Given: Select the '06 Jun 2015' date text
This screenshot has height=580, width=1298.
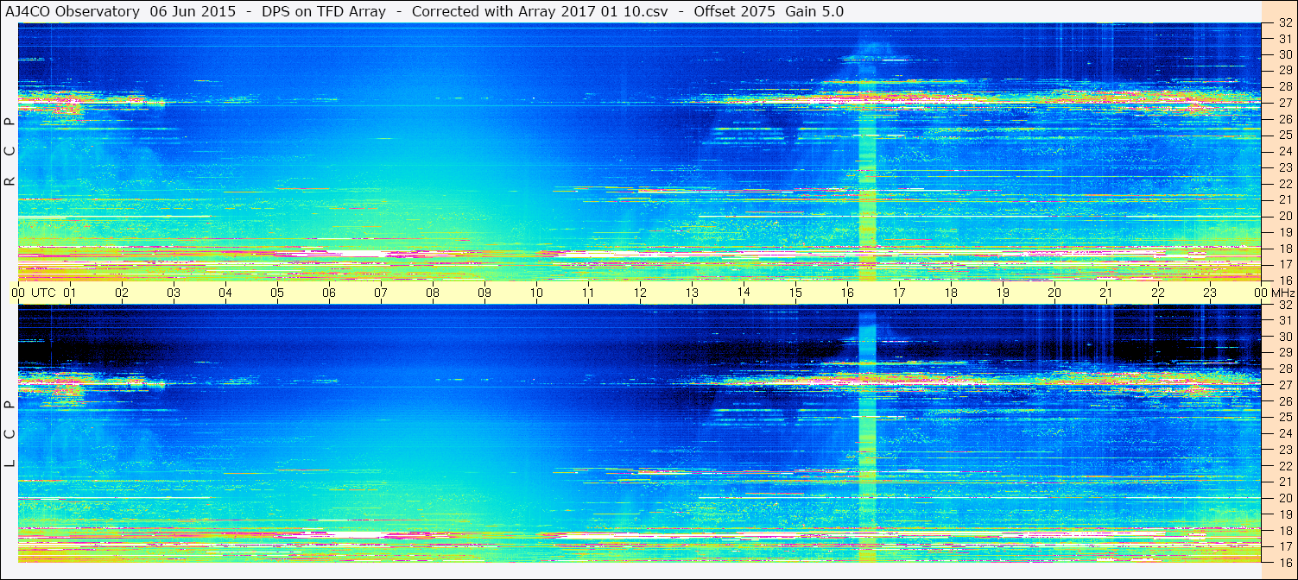Looking at the screenshot, I should click(193, 11).
